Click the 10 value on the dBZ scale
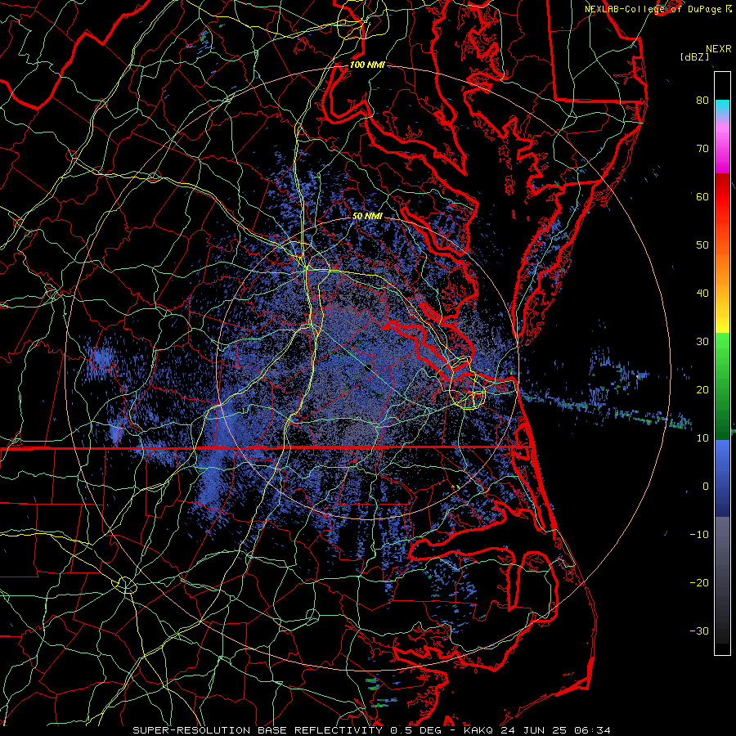Screen dimensions: 736x736 click(702, 438)
